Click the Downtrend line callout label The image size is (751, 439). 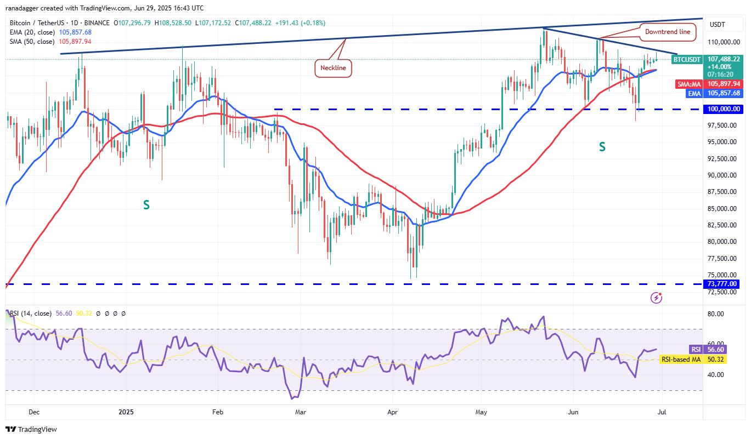[x=667, y=32]
